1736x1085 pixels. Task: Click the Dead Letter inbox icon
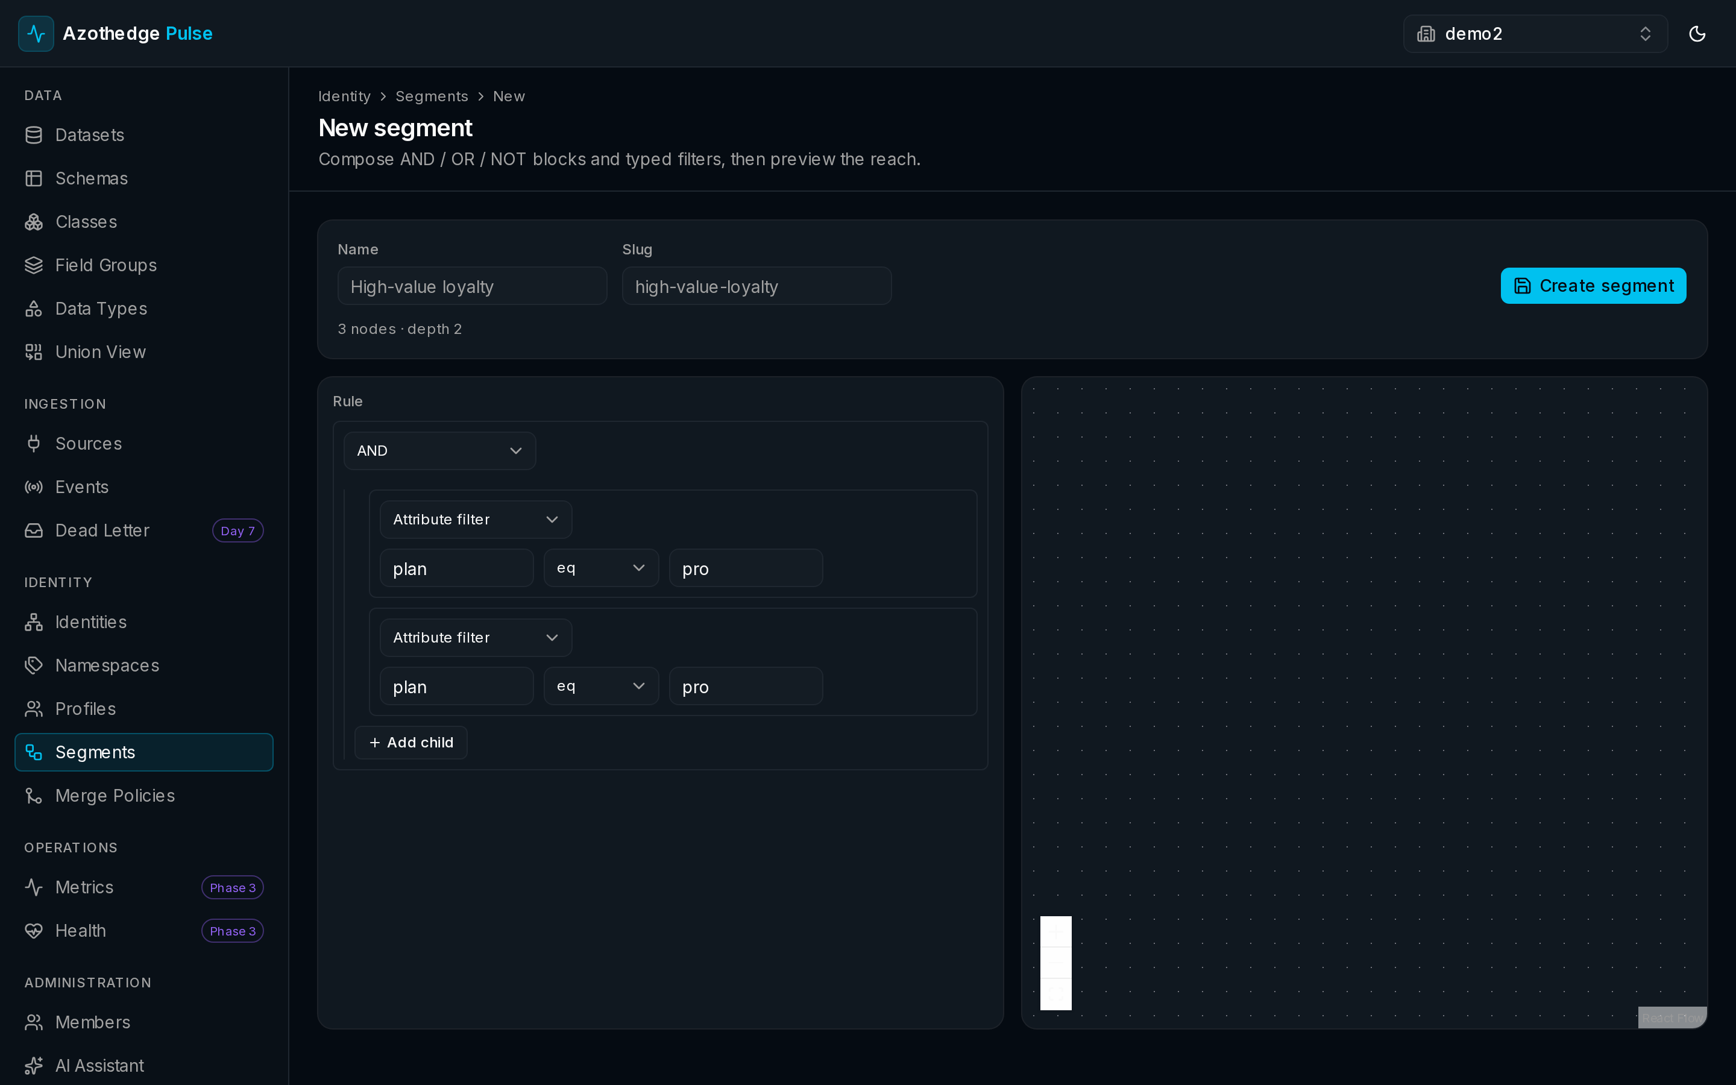click(x=34, y=530)
